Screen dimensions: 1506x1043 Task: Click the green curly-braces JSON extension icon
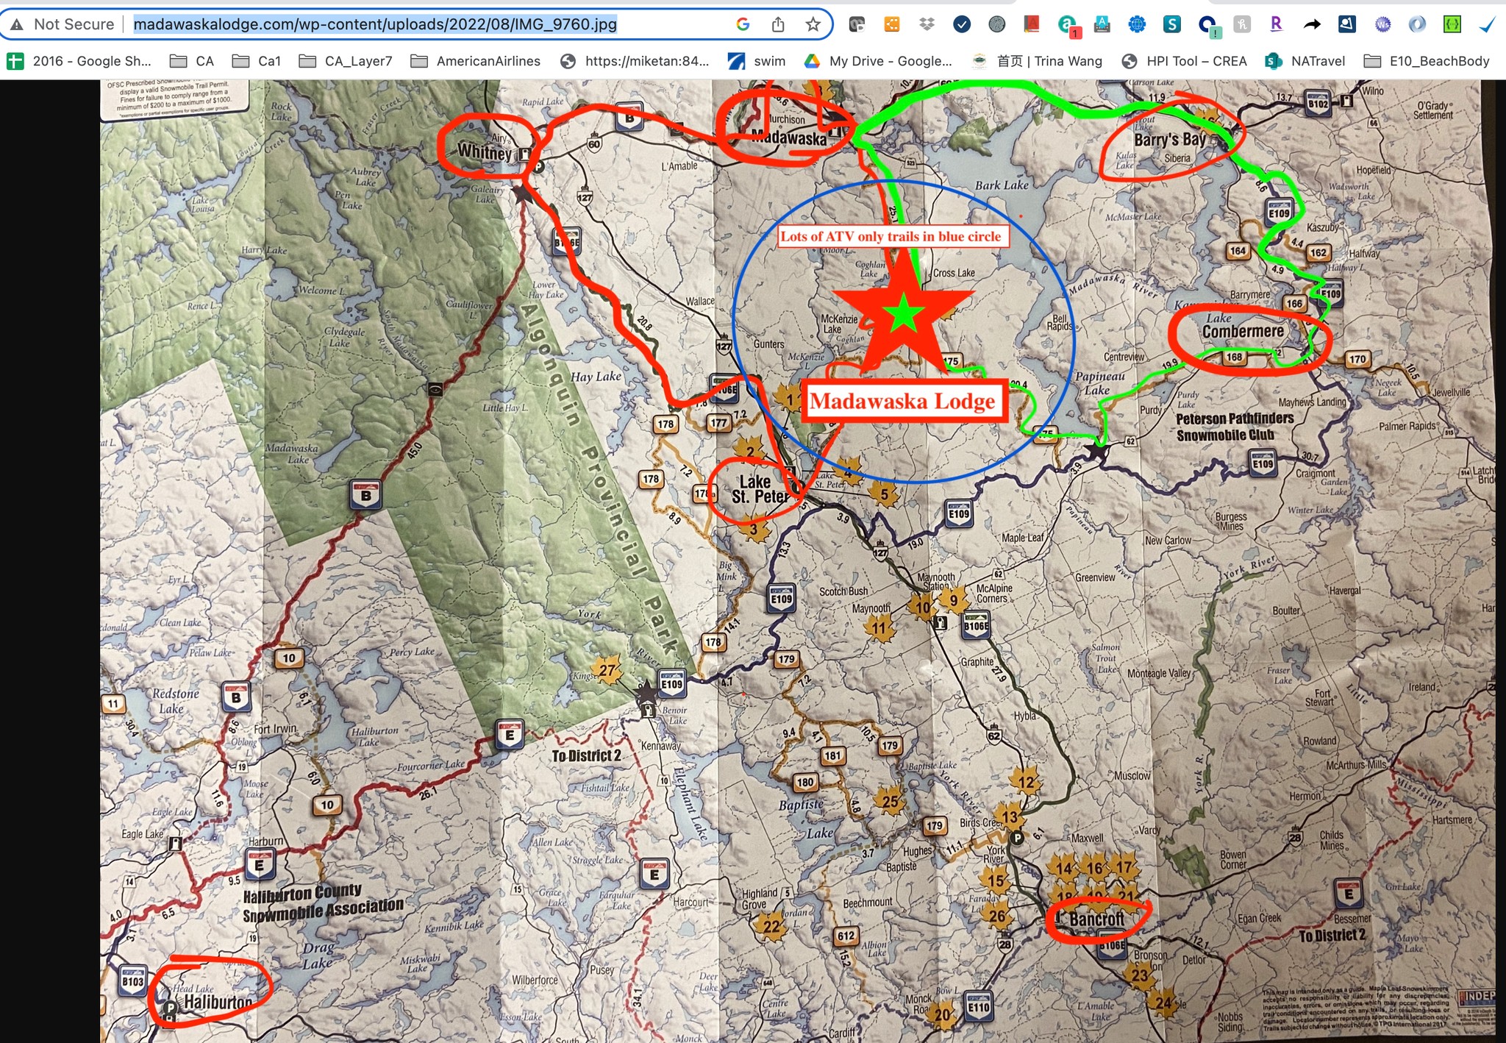pyautogui.click(x=1452, y=24)
